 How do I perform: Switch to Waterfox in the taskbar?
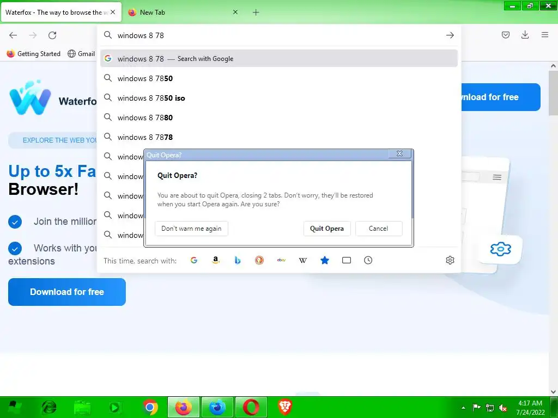217,407
